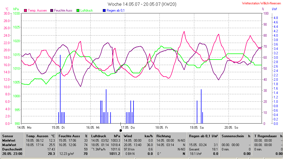Click the 20.05. So date label
Image resolution: width=283 pixels, height=159 pixels.
point(231,128)
